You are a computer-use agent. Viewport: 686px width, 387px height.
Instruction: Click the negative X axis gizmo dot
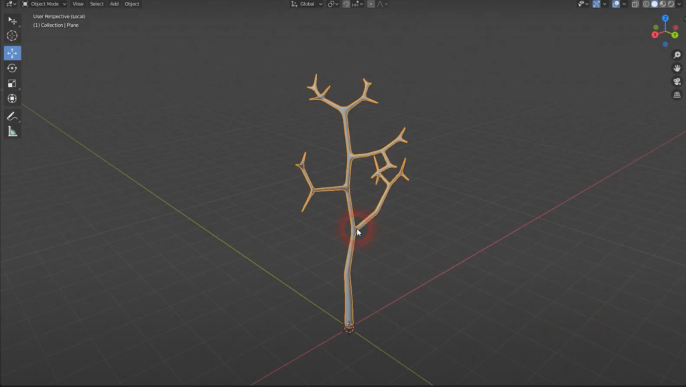[675, 28]
